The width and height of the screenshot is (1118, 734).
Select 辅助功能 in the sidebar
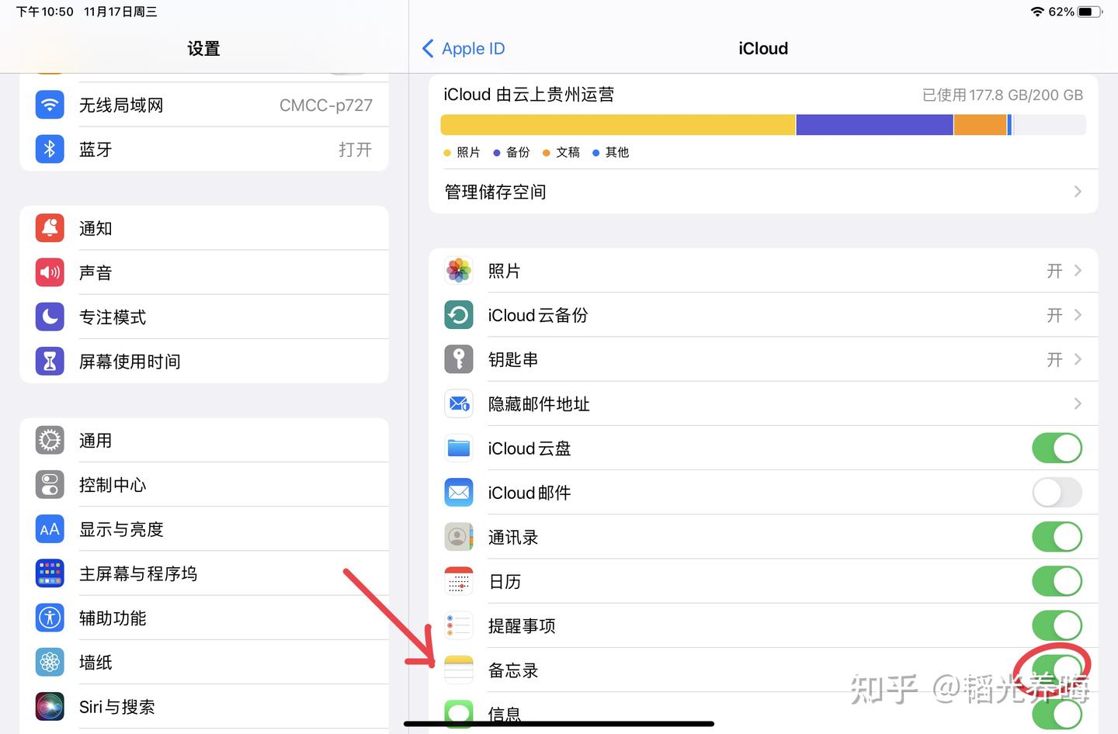pos(113,618)
